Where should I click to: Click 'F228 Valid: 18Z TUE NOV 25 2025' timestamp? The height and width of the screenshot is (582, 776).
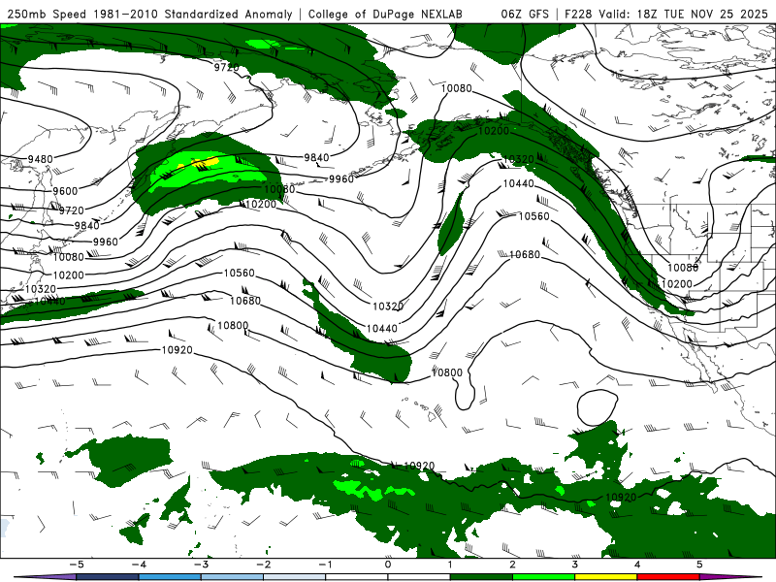tap(665, 14)
